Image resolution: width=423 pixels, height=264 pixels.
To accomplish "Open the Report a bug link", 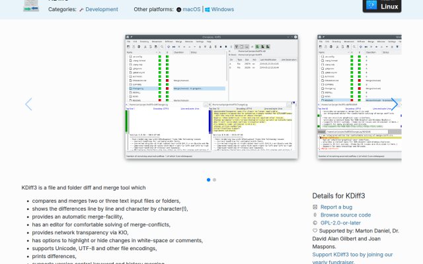I will click(x=336, y=207).
